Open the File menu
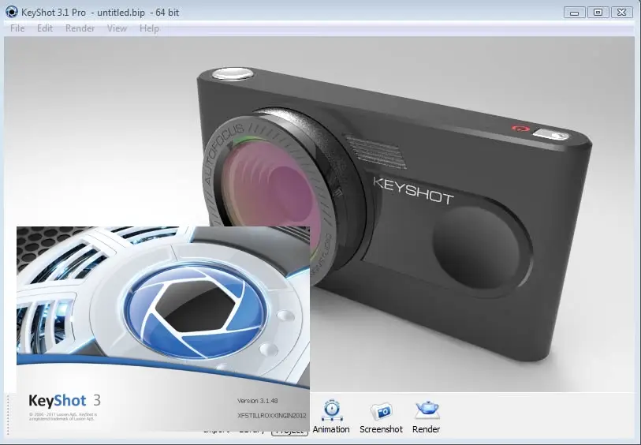Screen dimensions: 641x445 pos(17,28)
